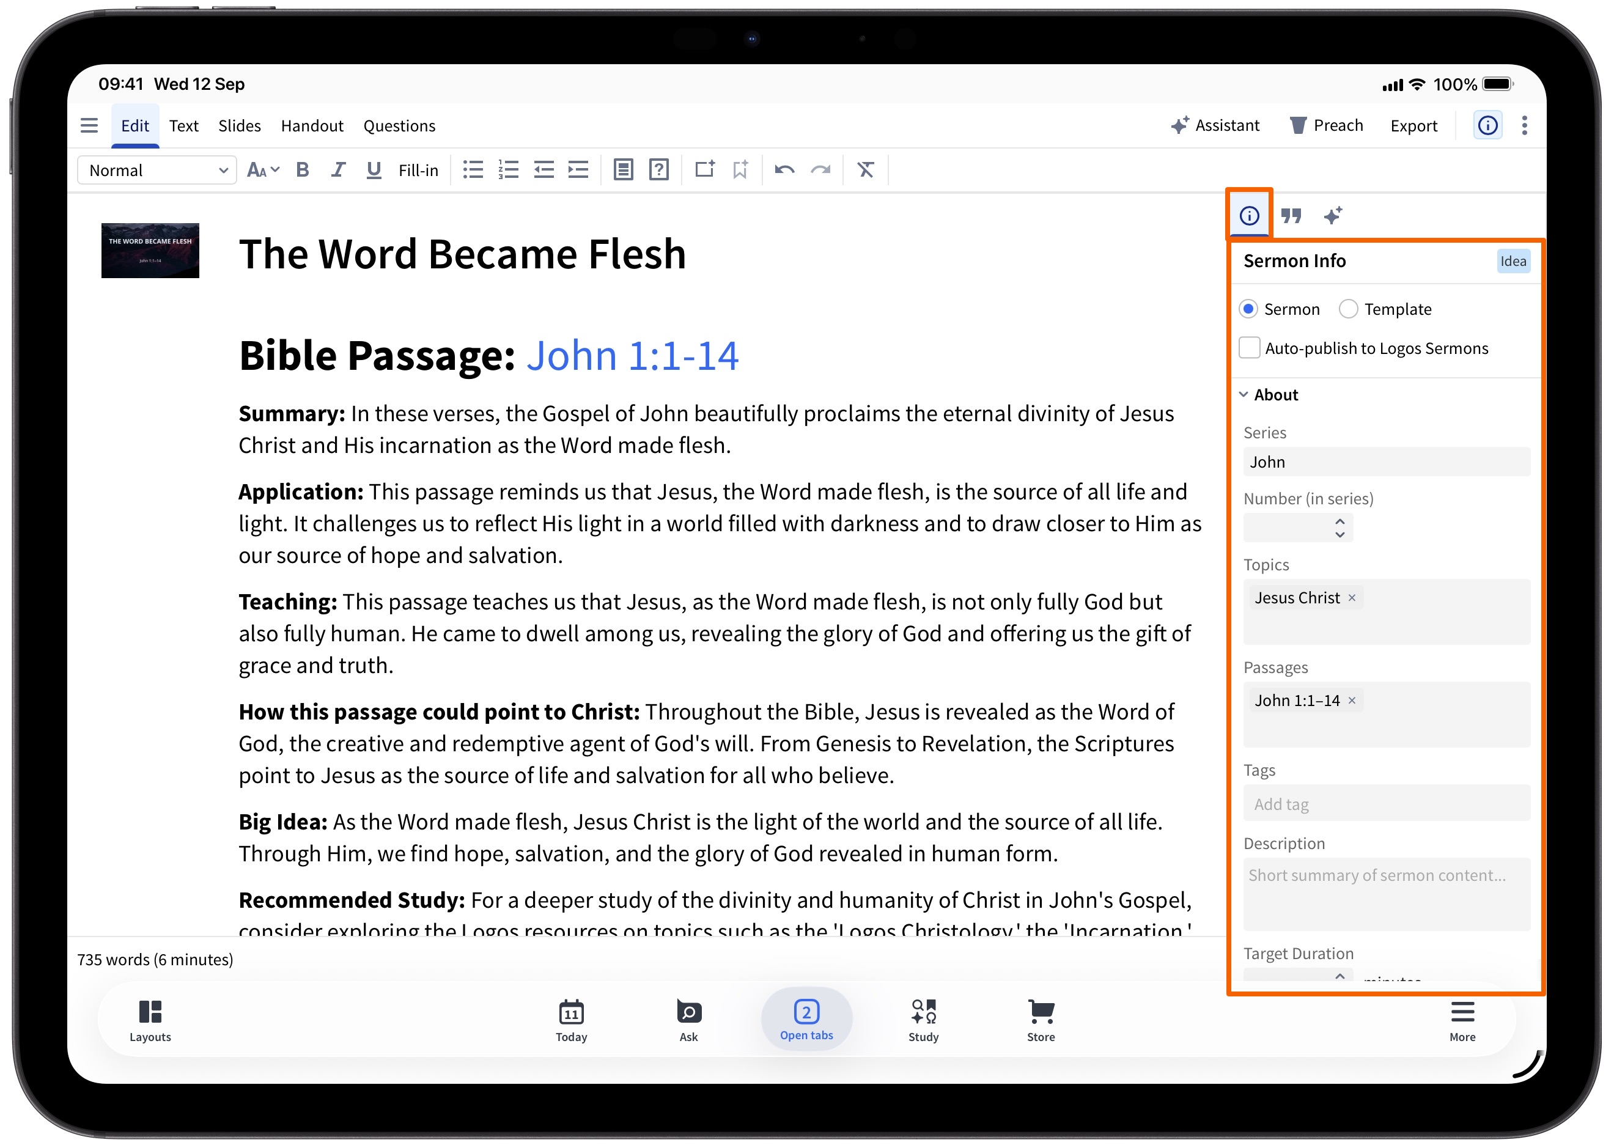
Task: Toggle underline formatting
Action: click(x=374, y=171)
